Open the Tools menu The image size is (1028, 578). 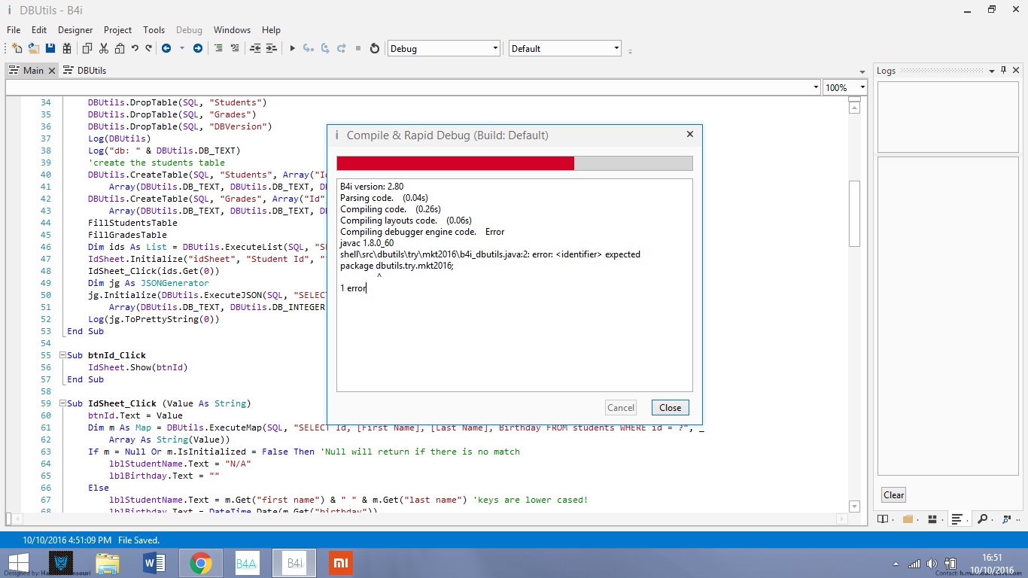point(154,30)
